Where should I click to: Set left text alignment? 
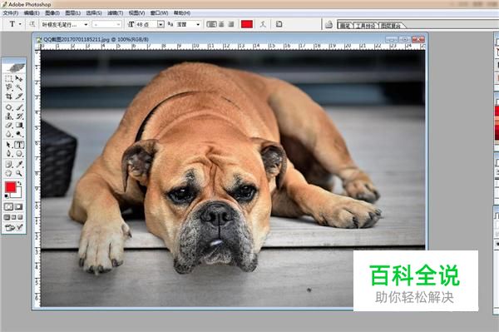[x=211, y=24]
